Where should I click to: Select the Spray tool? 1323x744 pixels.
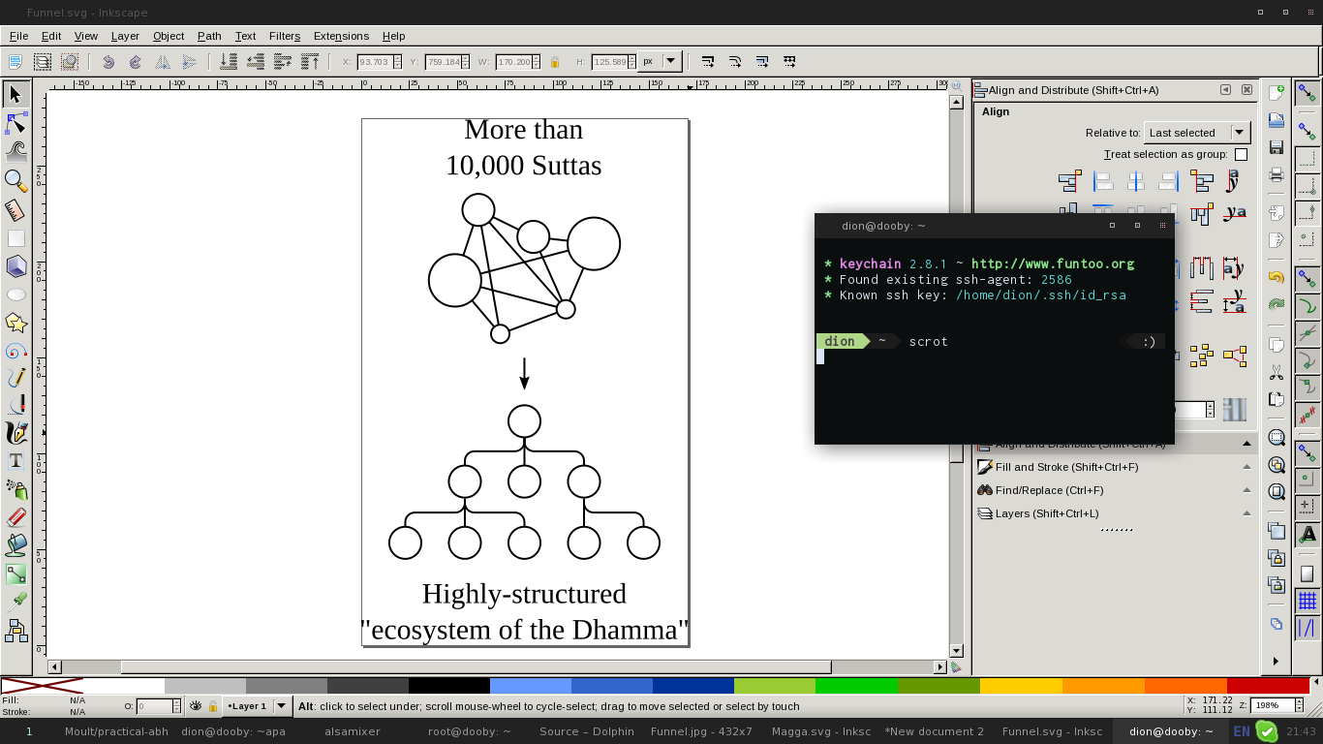[x=15, y=489]
